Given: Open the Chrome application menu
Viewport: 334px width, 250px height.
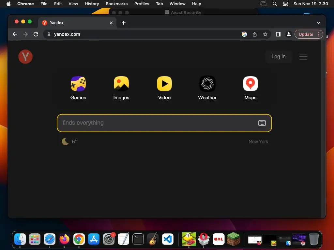Looking at the screenshot, I should (25, 4).
